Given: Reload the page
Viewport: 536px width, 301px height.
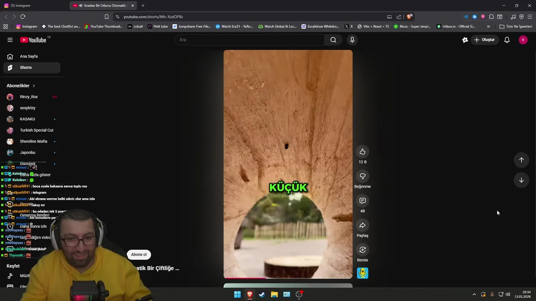Looking at the screenshot, I should pyautogui.click(x=23, y=17).
